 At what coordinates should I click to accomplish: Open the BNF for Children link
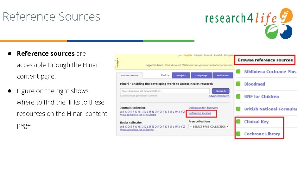coord(262,96)
